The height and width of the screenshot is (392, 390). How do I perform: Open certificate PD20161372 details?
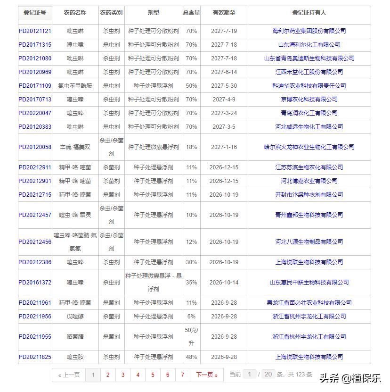[34, 282]
